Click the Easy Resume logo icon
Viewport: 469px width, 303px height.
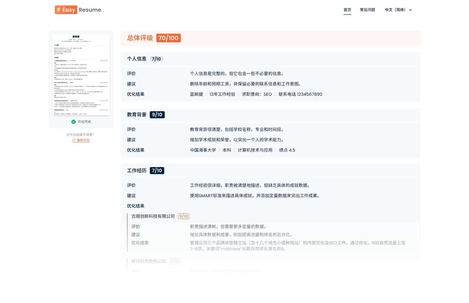coord(59,10)
